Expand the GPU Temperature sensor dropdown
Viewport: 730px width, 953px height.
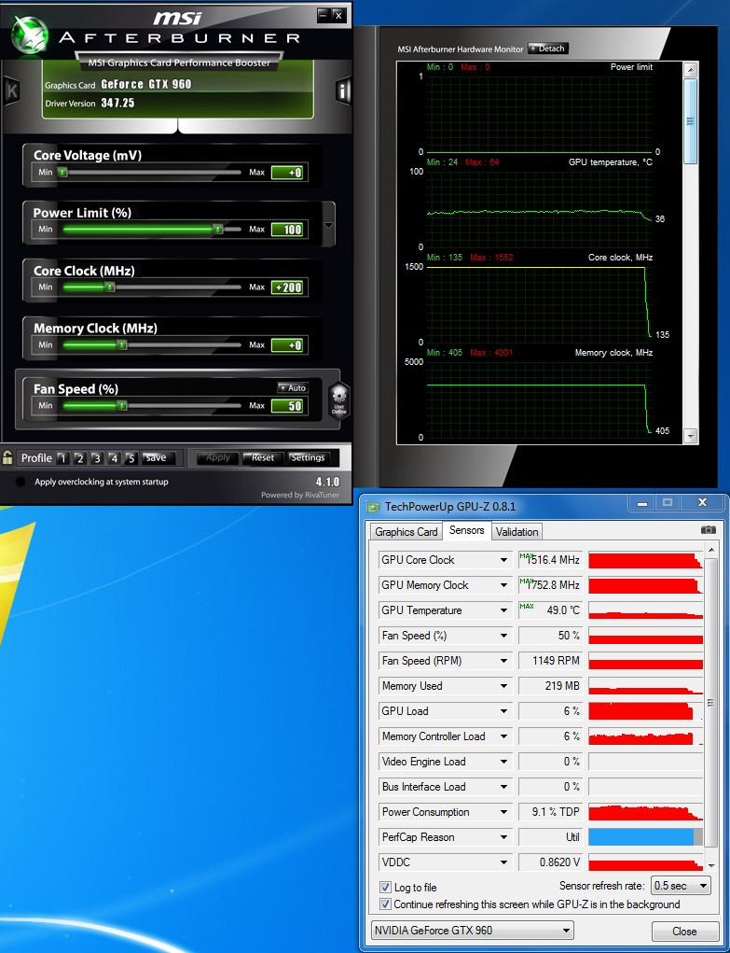click(504, 610)
